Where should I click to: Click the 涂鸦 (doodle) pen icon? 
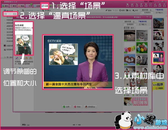(x=155, y=5)
